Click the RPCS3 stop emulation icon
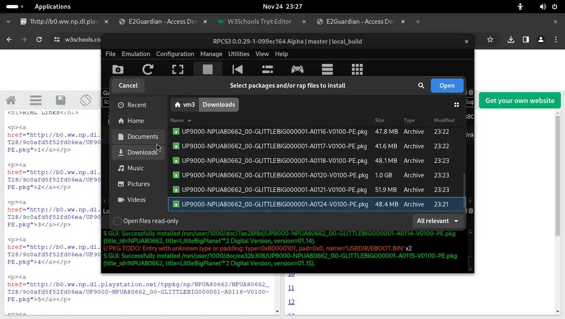565x319 pixels. pos(208,69)
